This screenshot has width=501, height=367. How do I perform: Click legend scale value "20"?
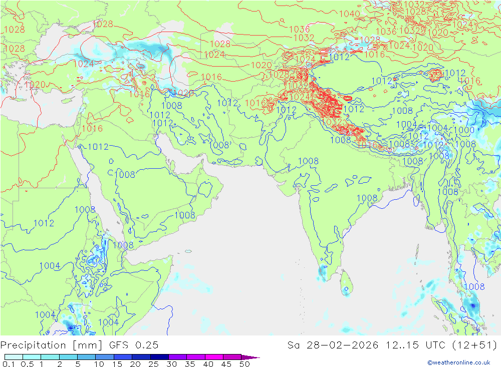pyautogui.click(x=135, y=364)
